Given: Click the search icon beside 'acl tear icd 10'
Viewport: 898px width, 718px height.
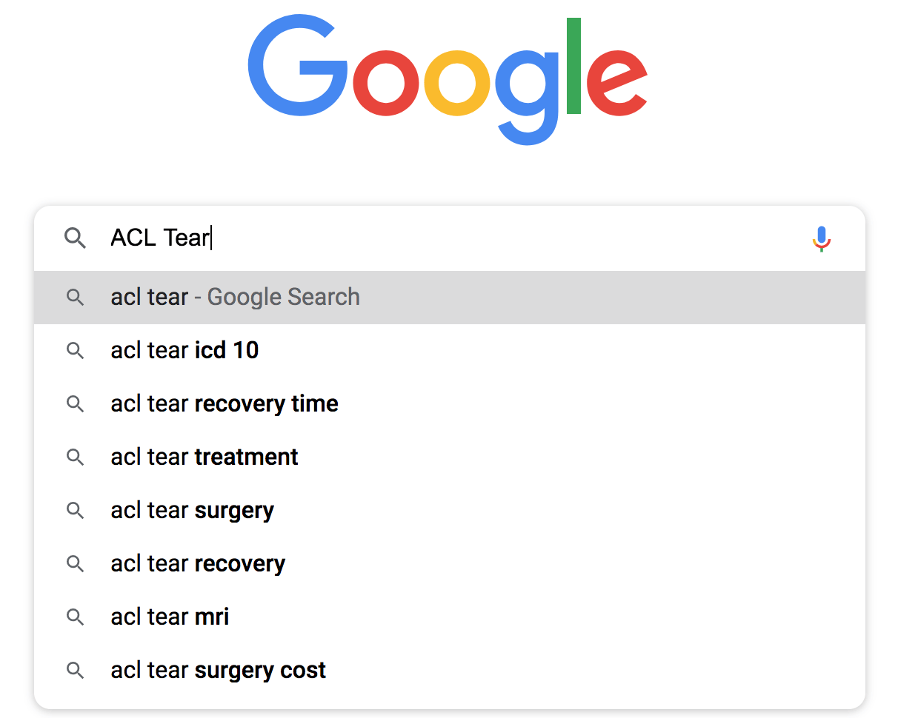Looking at the screenshot, I should tap(75, 350).
